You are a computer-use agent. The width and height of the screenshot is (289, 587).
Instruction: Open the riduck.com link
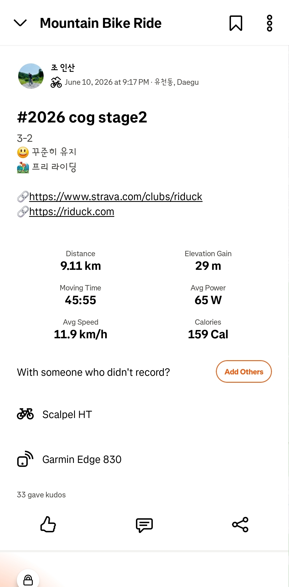[x=72, y=212]
